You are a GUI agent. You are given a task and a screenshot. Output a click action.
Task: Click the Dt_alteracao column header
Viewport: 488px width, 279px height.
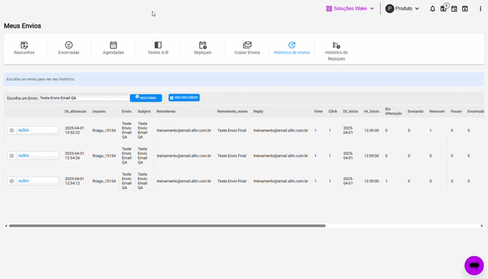pos(76,111)
